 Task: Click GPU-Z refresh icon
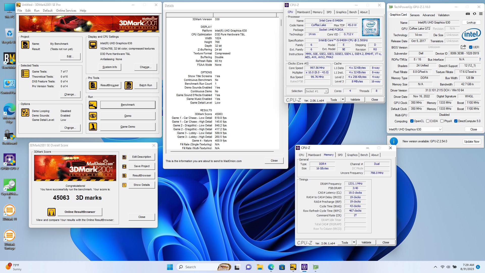click(474, 14)
